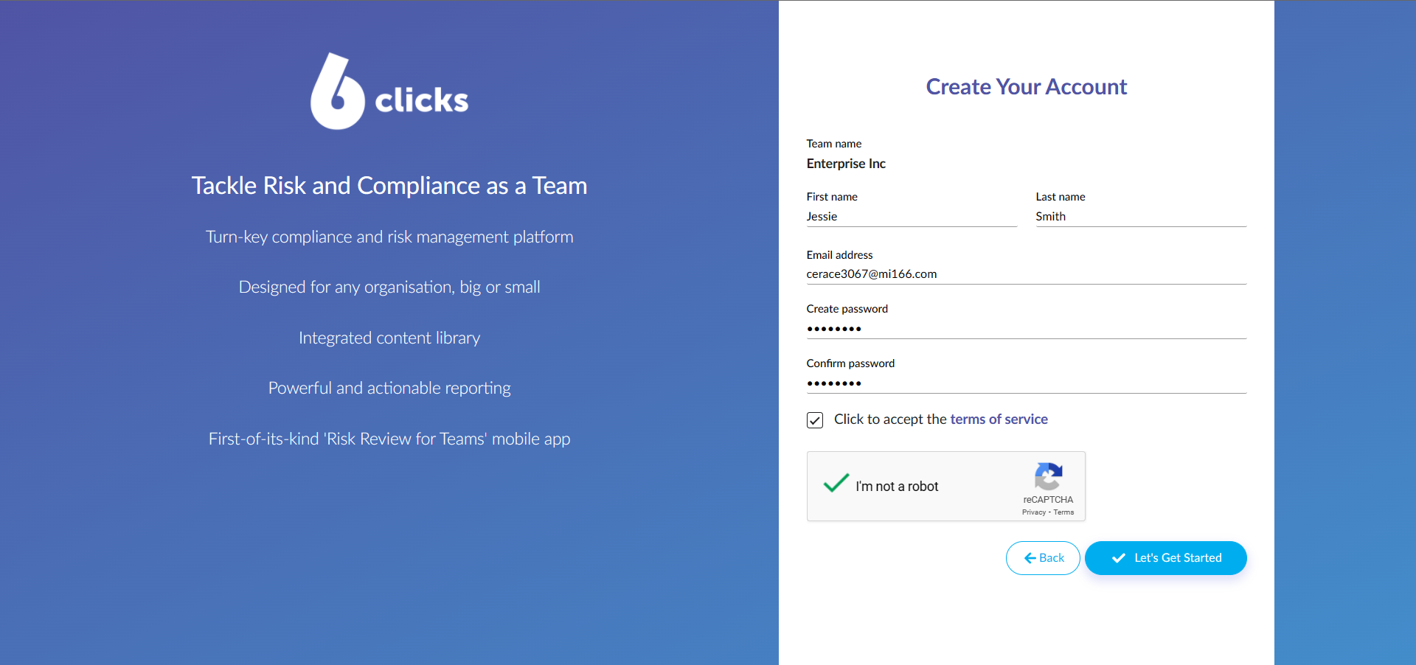The image size is (1416, 665).
Task: Click 'Integrated content library' text
Action: (x=389, y=338)
